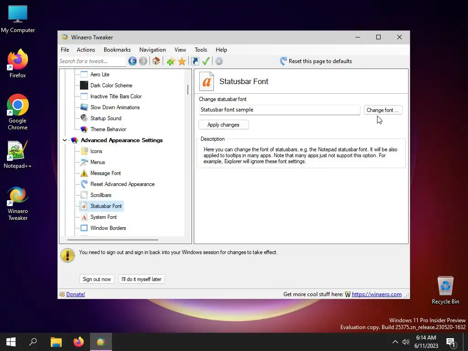Screen dimensions: 468x351
Task: Open the Navigation menu
Action: coord(152,50)
